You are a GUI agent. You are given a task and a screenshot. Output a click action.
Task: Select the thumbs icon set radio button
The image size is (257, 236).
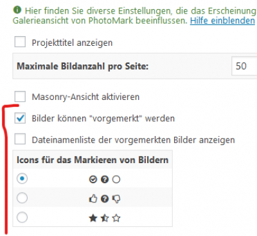[x=22, y=198]
